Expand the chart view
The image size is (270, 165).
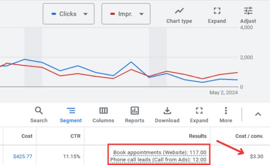(x=217, y=15)
